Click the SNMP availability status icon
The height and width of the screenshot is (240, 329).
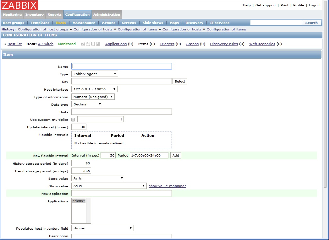pyautogui.click(x=88, y=44)
